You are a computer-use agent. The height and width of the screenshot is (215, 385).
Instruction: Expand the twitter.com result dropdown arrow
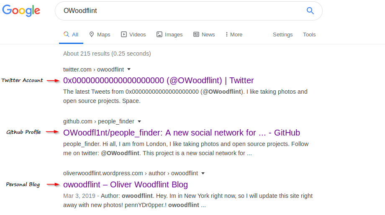click(129, 69)
